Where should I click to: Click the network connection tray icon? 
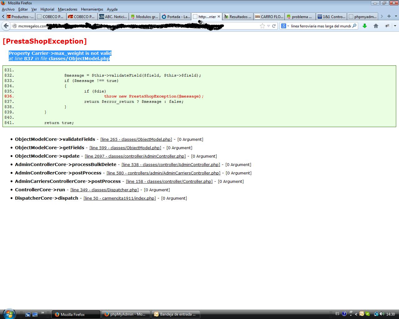376,314
